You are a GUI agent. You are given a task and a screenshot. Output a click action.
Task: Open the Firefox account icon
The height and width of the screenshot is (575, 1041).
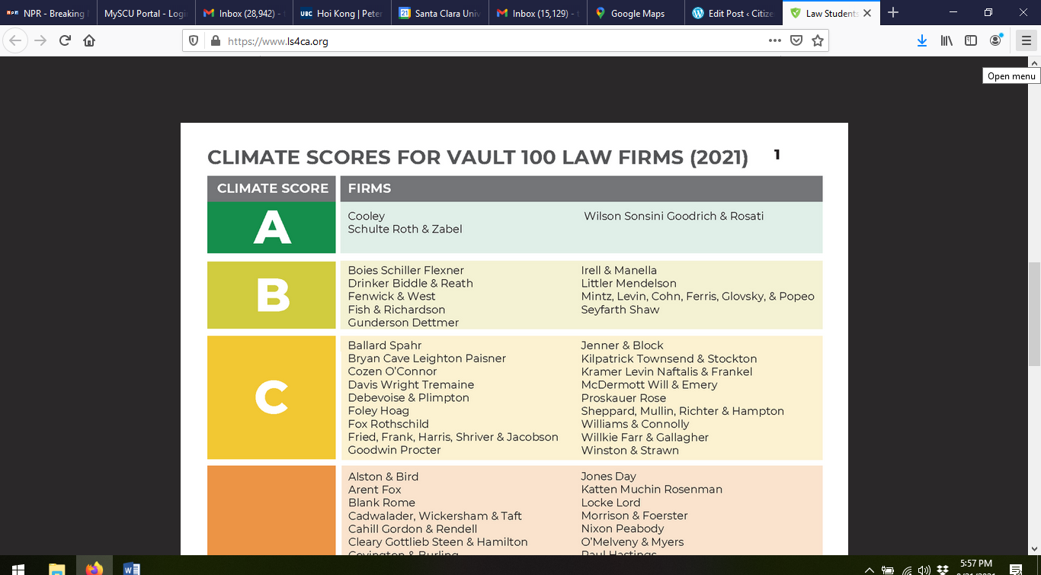coord(995,41)
